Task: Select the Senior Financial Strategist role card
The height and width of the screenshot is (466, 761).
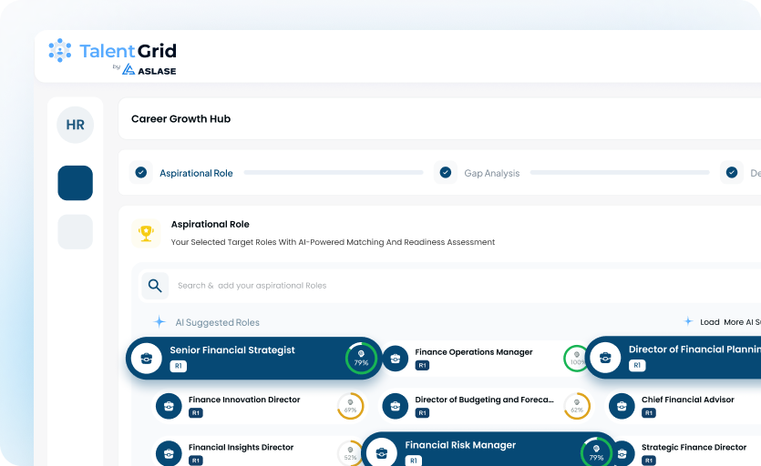Action: click(x=254, y=359)
